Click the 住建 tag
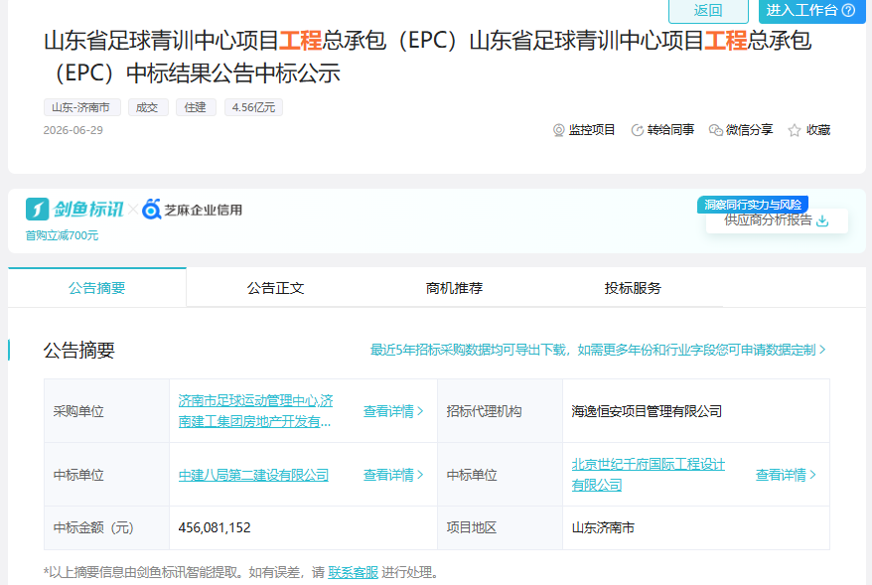The image size is (872, 585). pyautogui.click(x=196, y=107)
